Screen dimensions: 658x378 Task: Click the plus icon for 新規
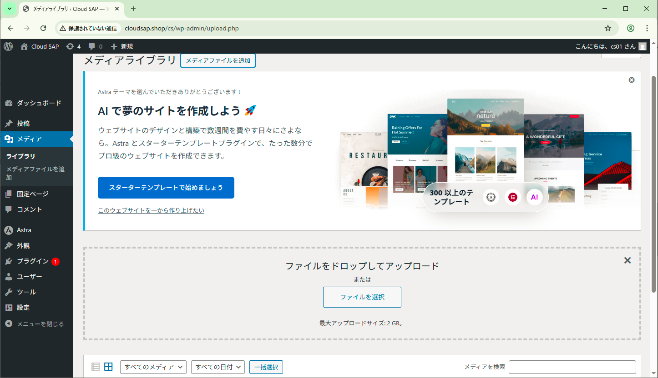[x=114, y=46]
